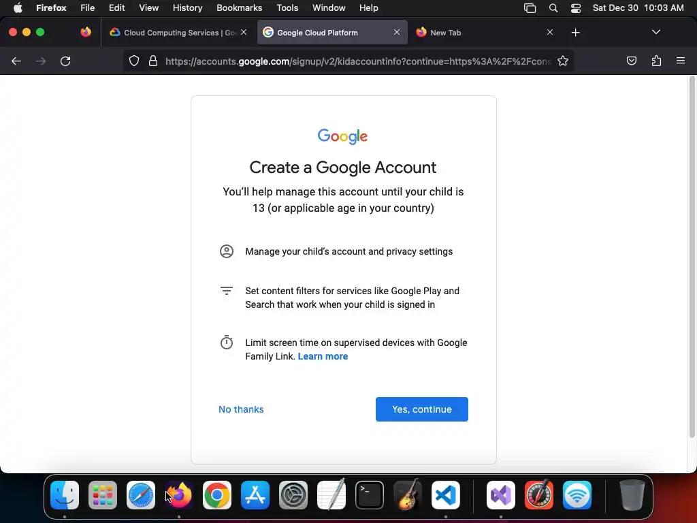Launch Safari from the Dock
Screen dimensions: 697x523
pyautogui.click(x=141, y=495)
